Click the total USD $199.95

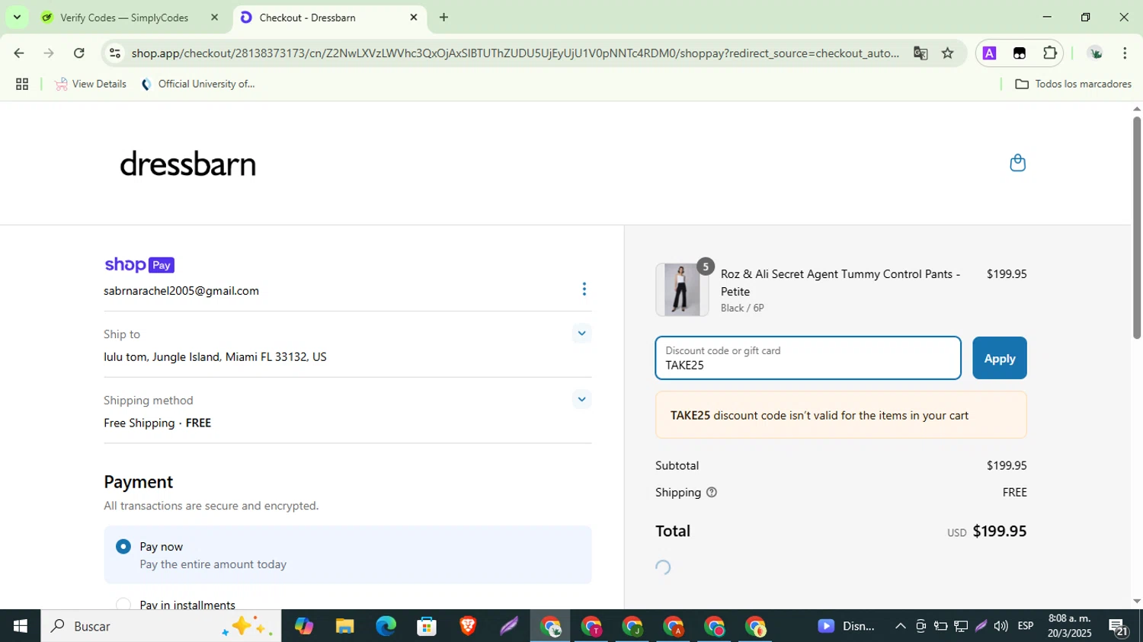(x=987, y=532)
